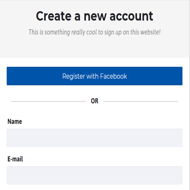The image size is (190, 190).
Task: Click the word "with" on the blue button
Action: click(x=92, y=76)
